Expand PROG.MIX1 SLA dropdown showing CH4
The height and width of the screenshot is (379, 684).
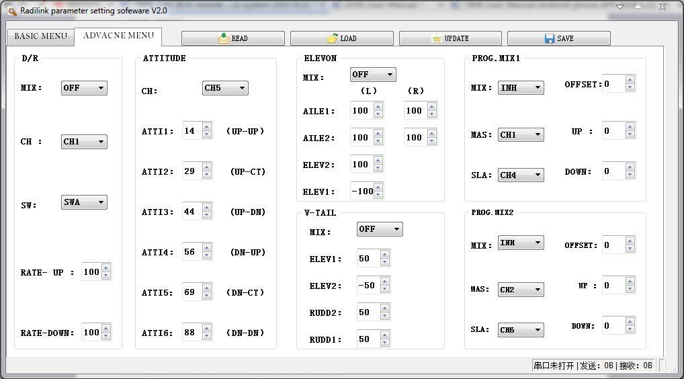(x=521, y=175)
